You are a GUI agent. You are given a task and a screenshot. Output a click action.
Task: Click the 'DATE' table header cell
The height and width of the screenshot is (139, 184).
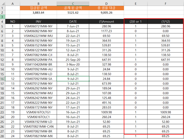(x=73, y=21)
